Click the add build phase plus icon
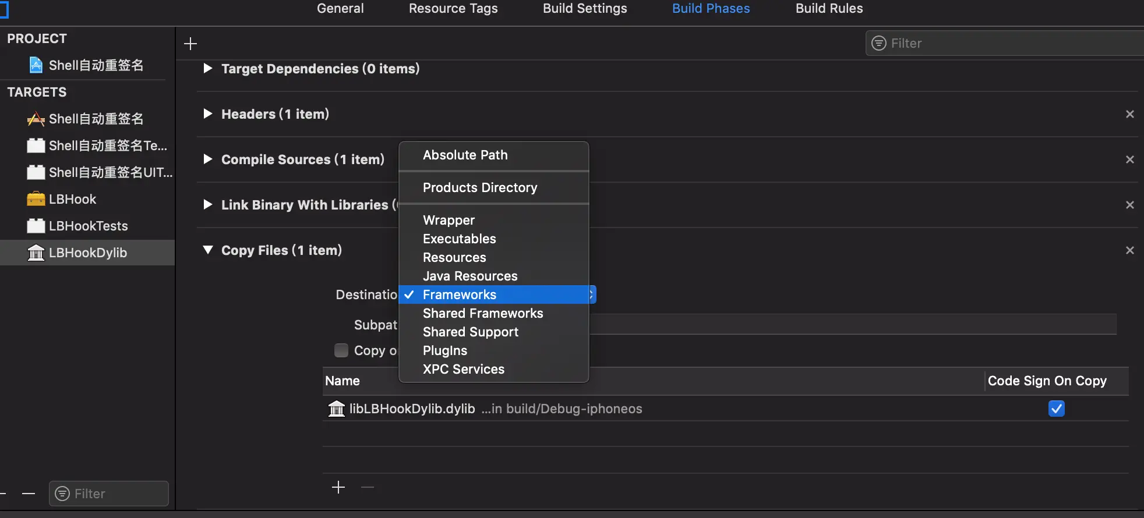Image resolution: width=1144 pixels, height=518 pixels. (190, 44)
